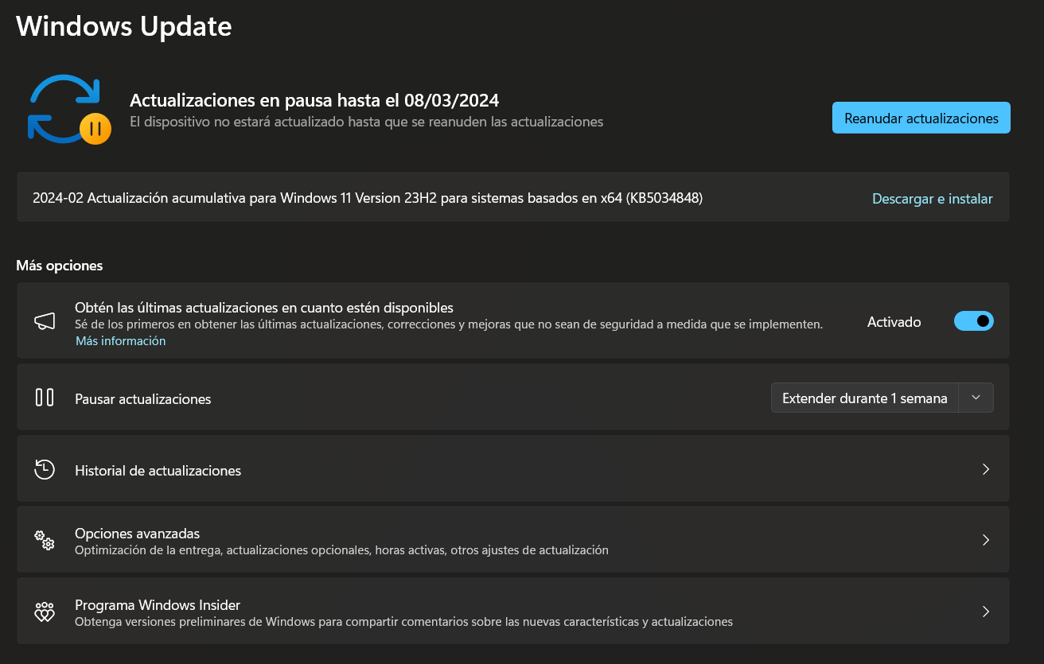Image resolution: width=1044 pixels, height=664 pixels.
Task: Expand Historial de actualizaciones with its chevron
Action: tap(986, 469)
